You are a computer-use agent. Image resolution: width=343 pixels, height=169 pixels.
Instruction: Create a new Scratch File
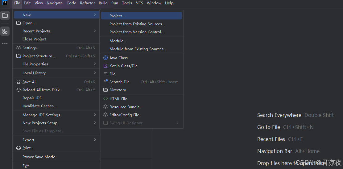tap(119, 82)
